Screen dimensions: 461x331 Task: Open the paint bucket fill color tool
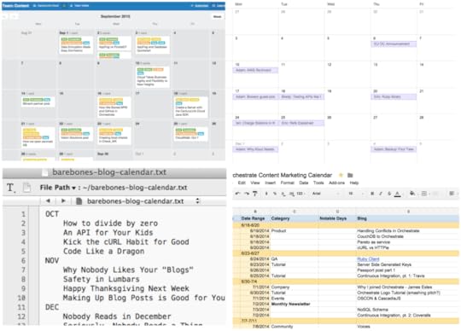(x=412, y=194)
